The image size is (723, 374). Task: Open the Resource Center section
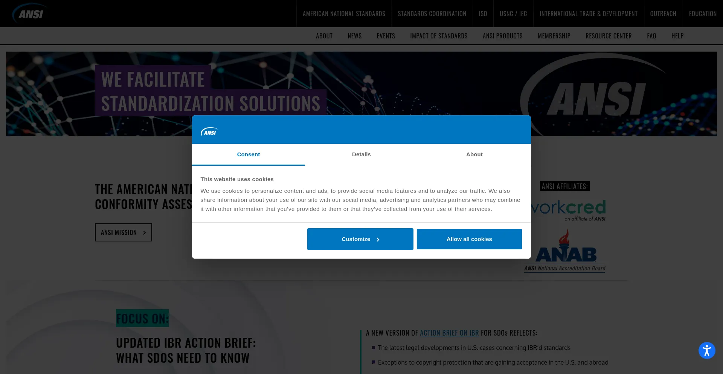click(609, 36)
